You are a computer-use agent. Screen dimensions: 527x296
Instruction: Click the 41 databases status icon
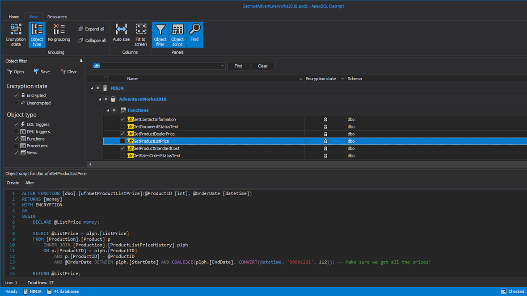tap(49, 291)
